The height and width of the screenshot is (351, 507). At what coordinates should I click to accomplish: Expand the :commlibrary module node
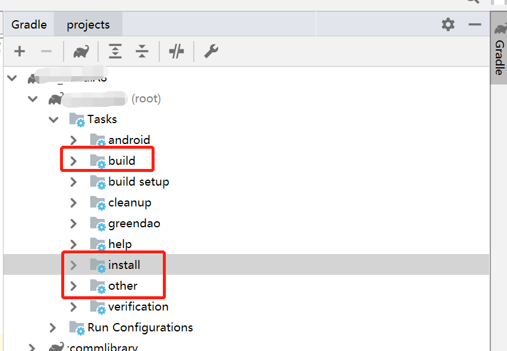pyautogui.click(x=32, y=348)
